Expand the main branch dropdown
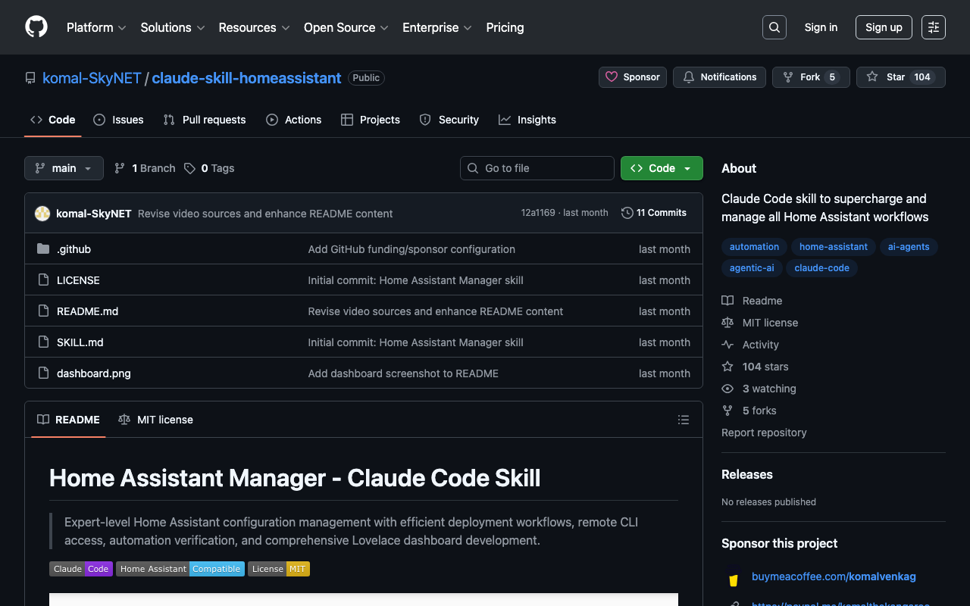The image size is (970, 606). [x=64, y=168]
